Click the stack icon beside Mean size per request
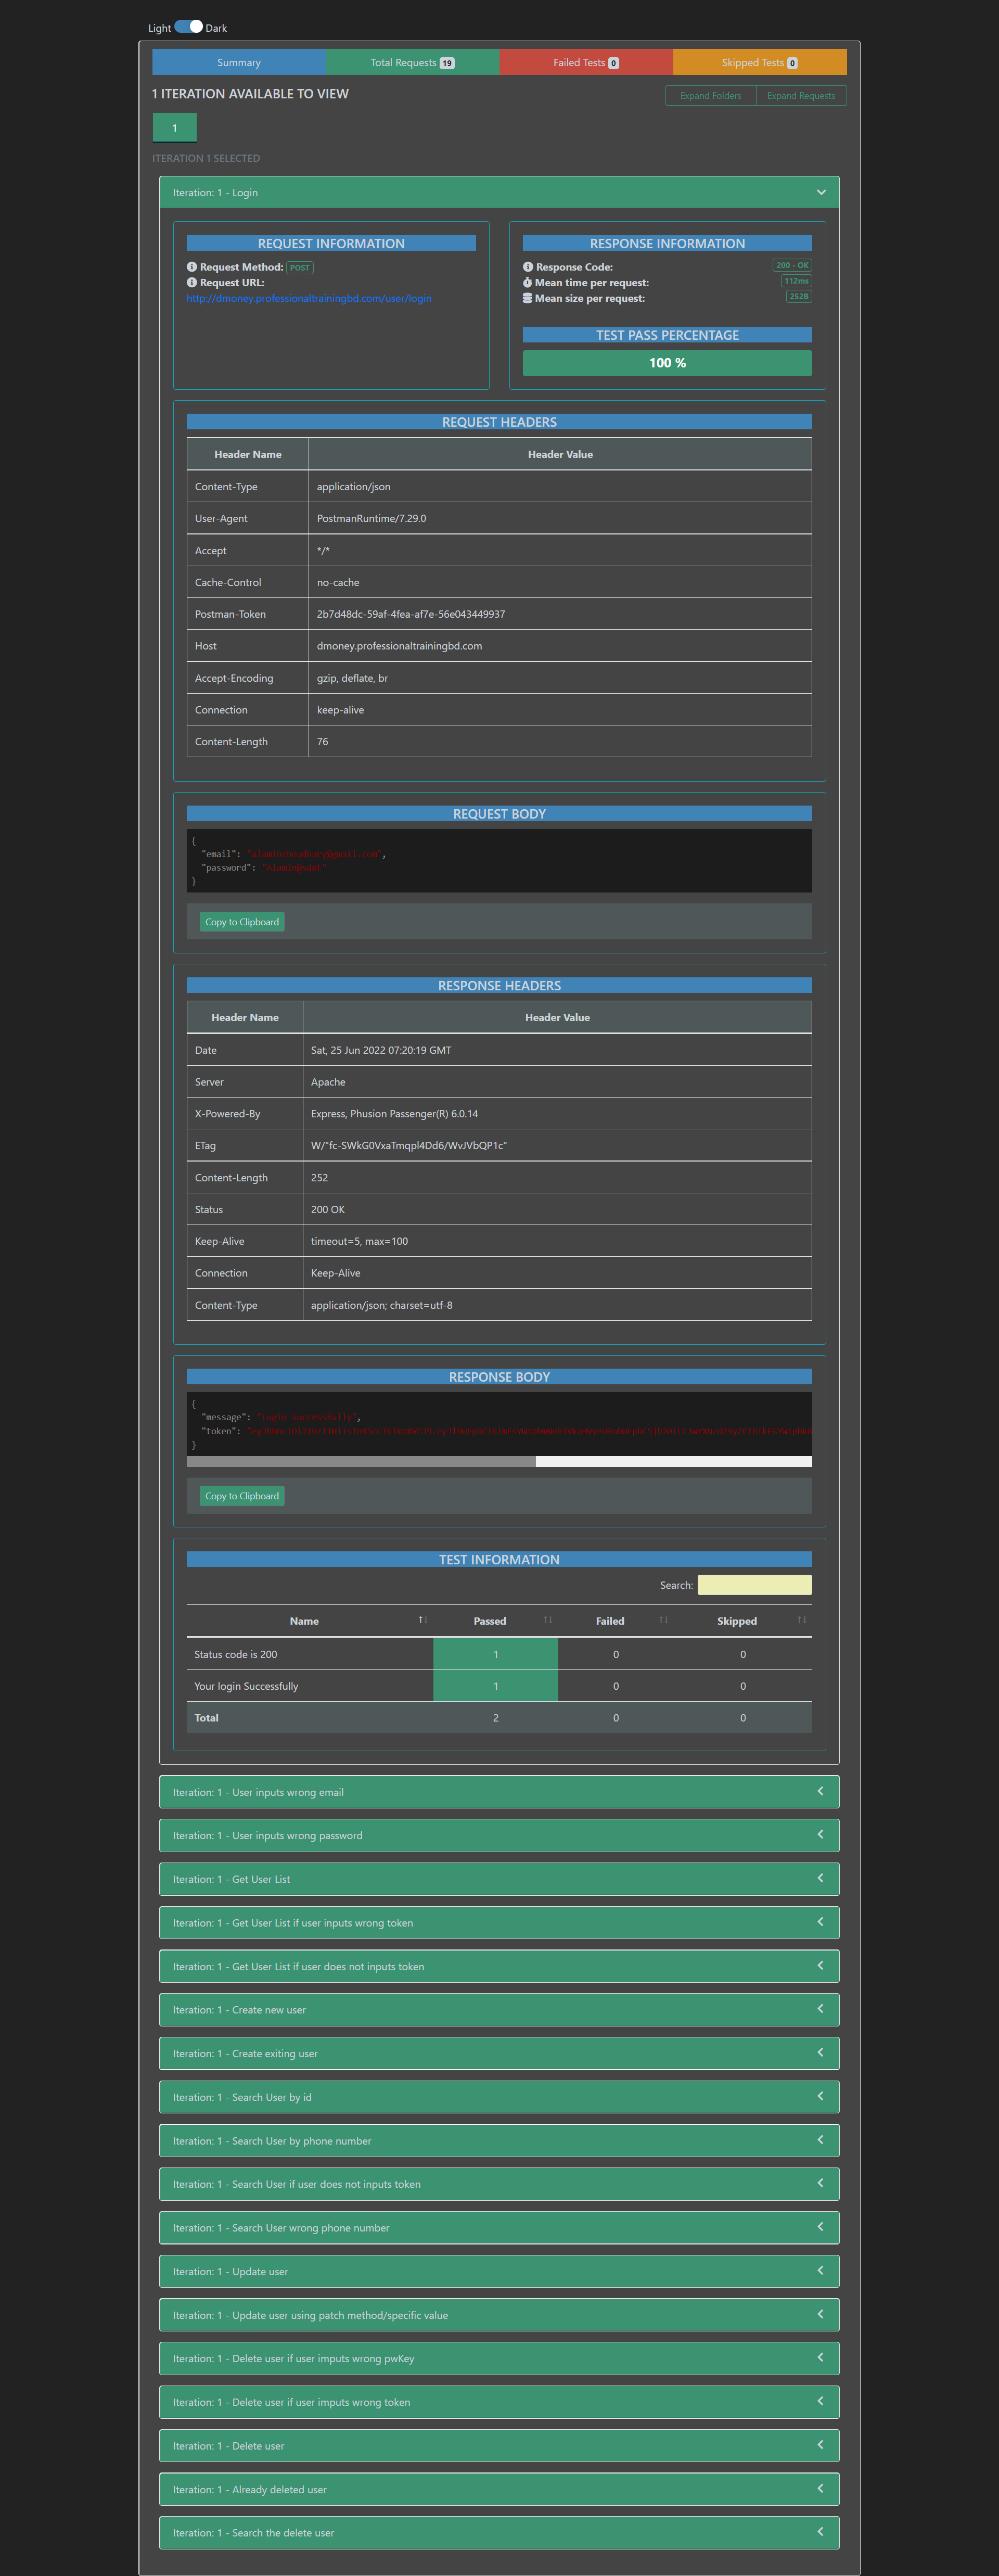The height and width of the screenshot is (2576, 999). (x=528, y=297)
